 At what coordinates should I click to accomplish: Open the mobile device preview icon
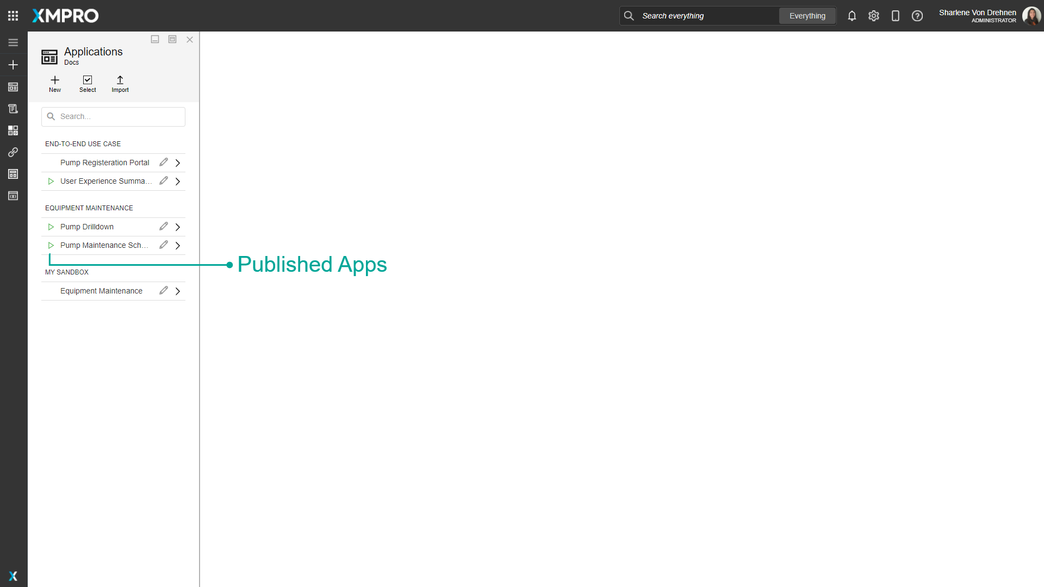896,16
